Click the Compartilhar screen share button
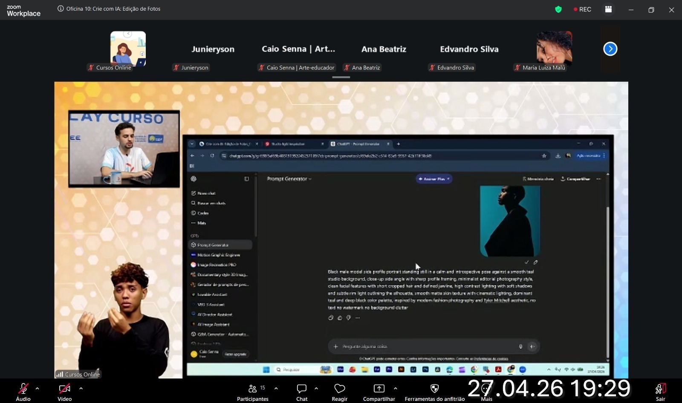The image size is (682, 403). tap(379, 392)
